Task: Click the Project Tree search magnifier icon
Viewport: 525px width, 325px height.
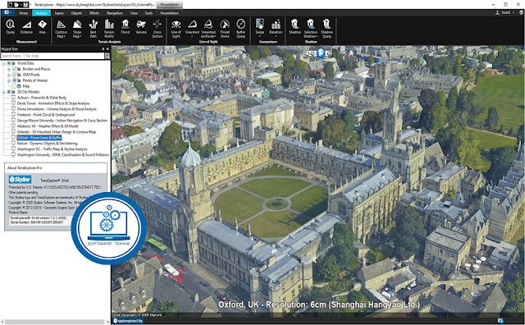Action: [107, 56]
